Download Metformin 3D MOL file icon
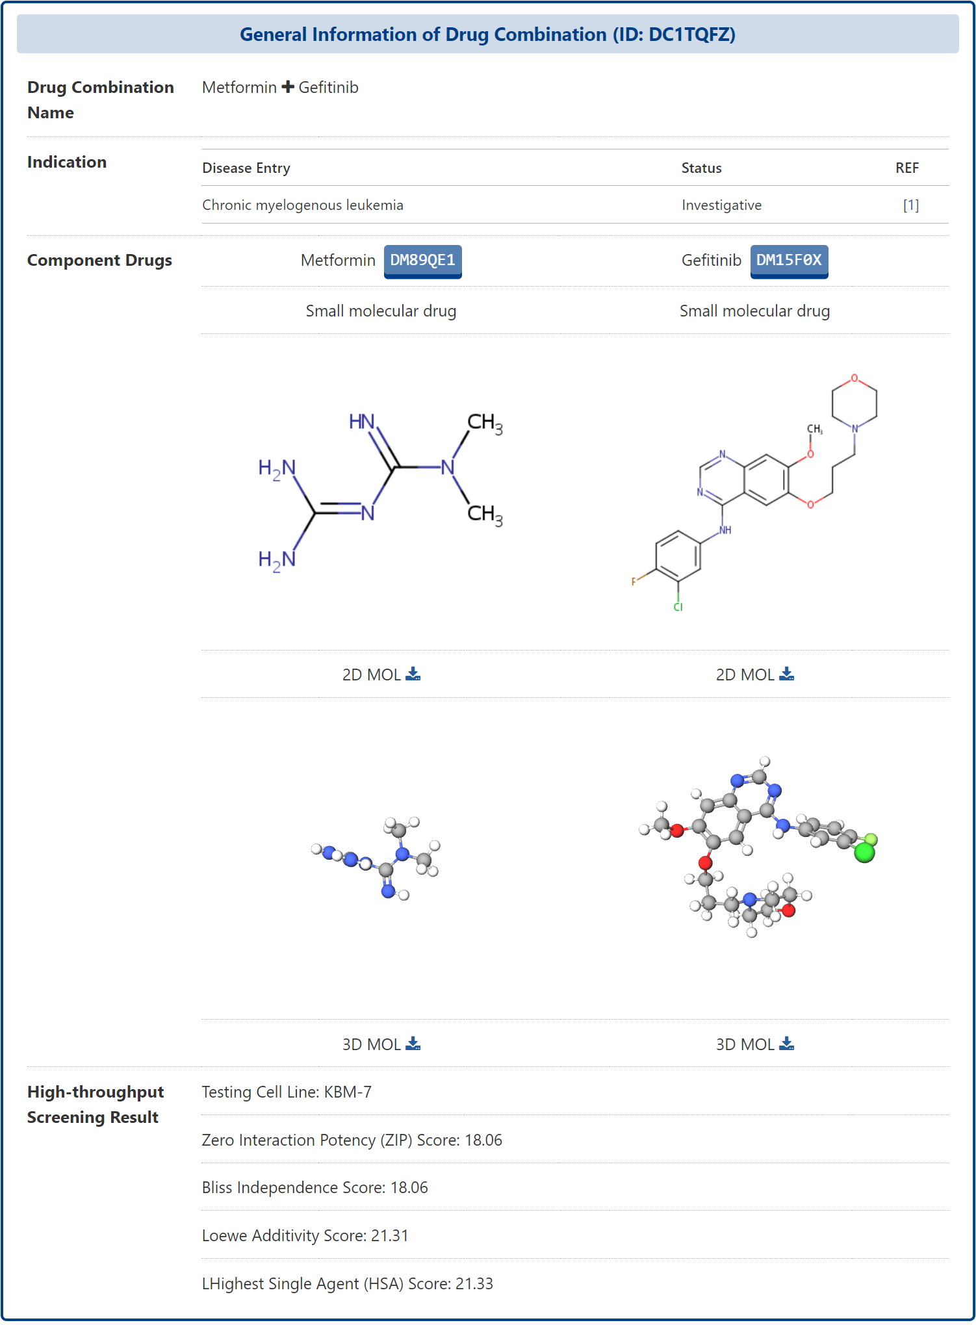Screen dimensions: 976x1325 coord(413,1044)
